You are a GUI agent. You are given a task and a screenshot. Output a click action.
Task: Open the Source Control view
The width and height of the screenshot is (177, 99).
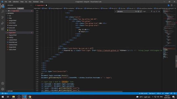[2, 17]
